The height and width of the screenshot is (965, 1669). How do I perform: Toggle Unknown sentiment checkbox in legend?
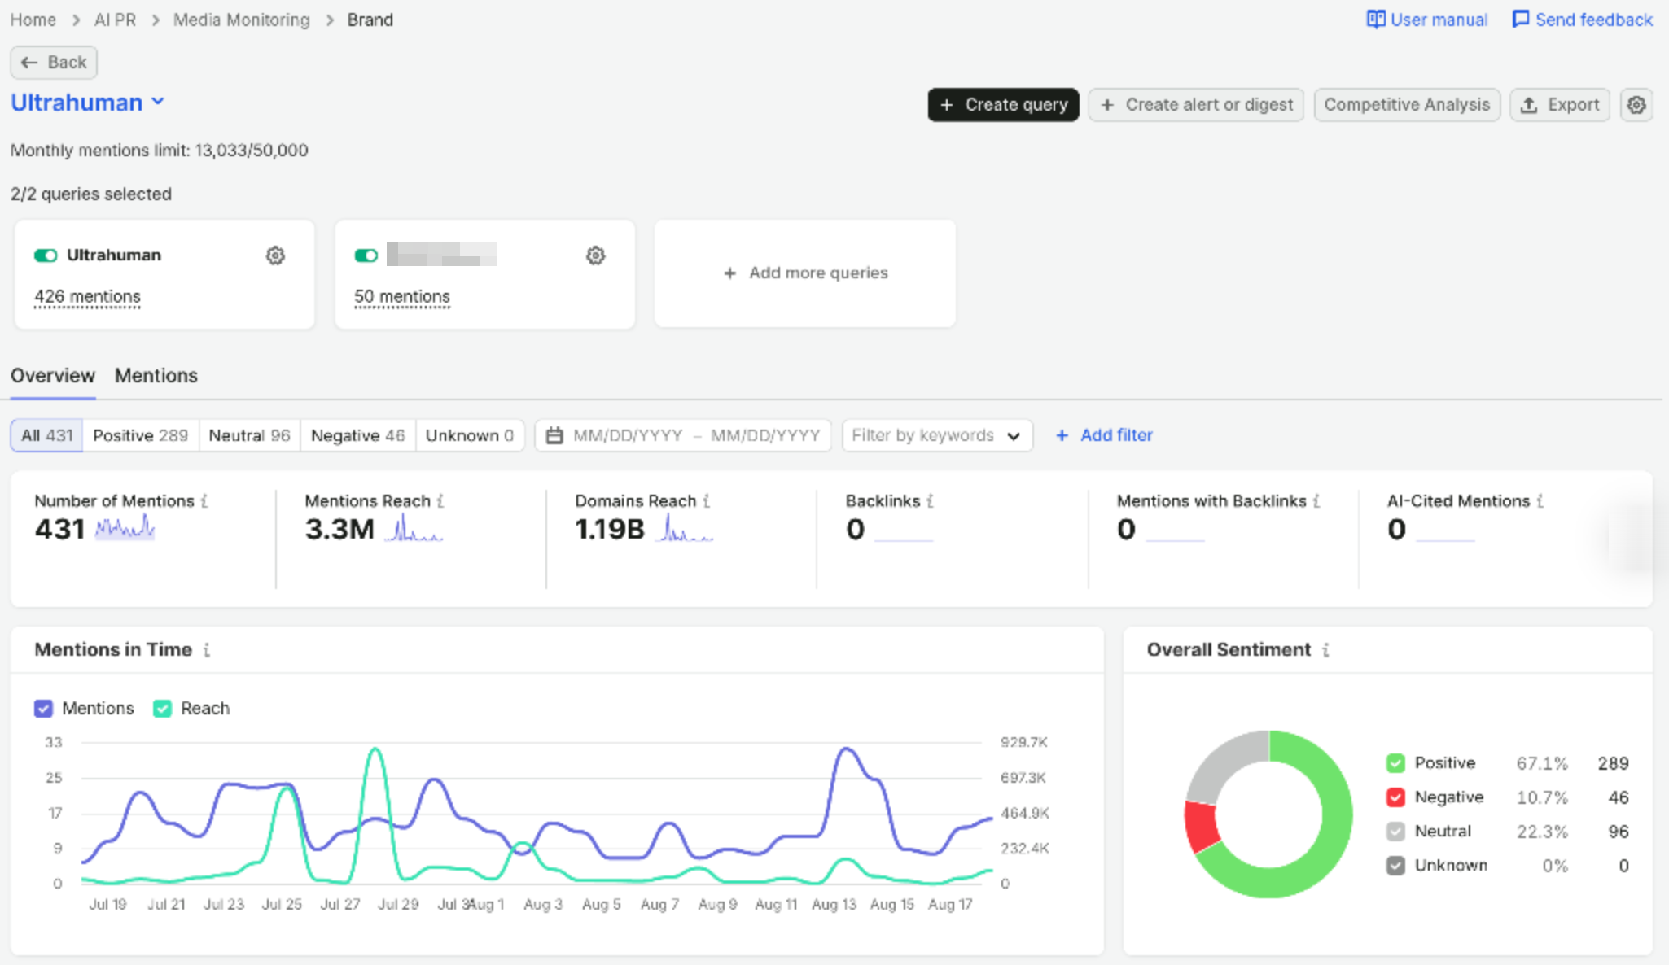tap(1395, 866)
